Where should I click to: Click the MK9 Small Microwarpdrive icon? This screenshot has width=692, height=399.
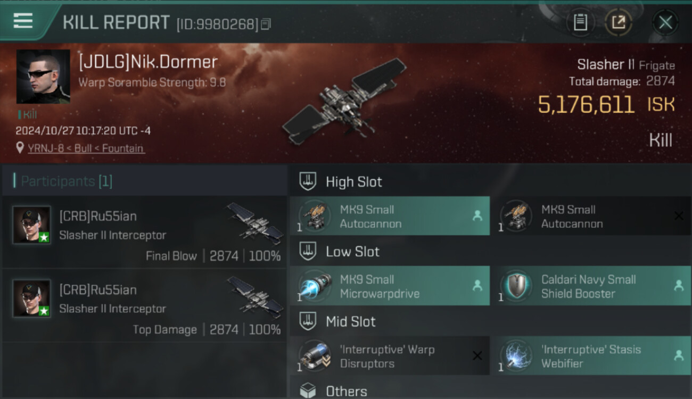point(314,286)
